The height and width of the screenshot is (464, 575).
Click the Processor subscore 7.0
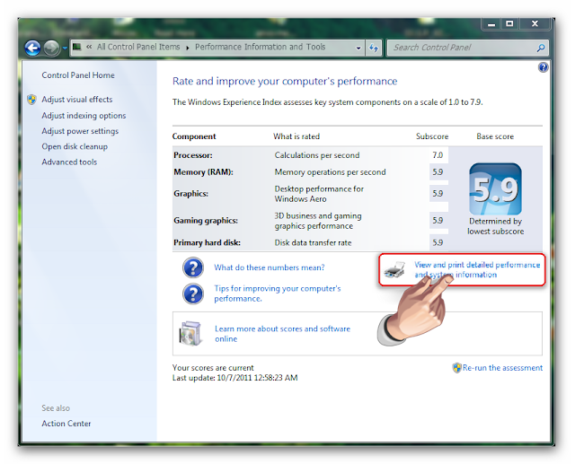[x=438, y=155]
